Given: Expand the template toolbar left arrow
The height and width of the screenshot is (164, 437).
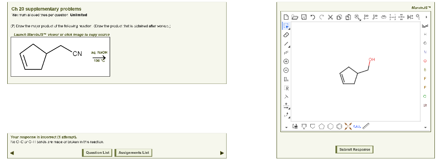Looking at the screenshot, I should [286, 127].
